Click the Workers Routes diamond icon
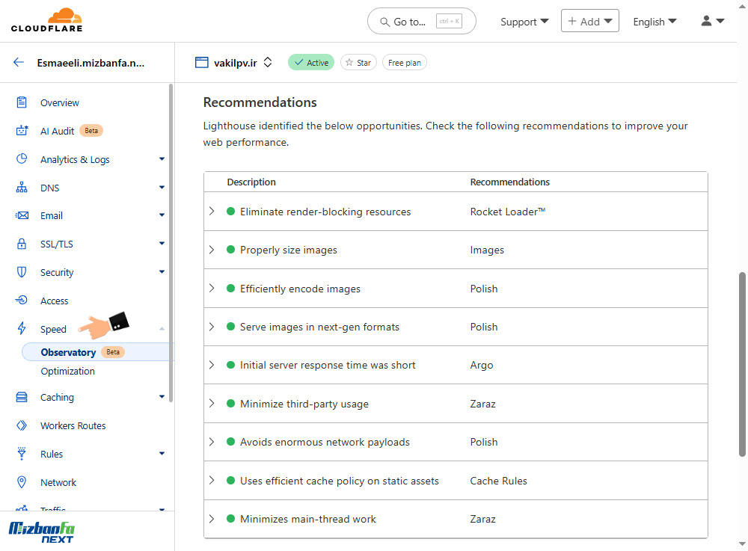 tap(22, 425)
